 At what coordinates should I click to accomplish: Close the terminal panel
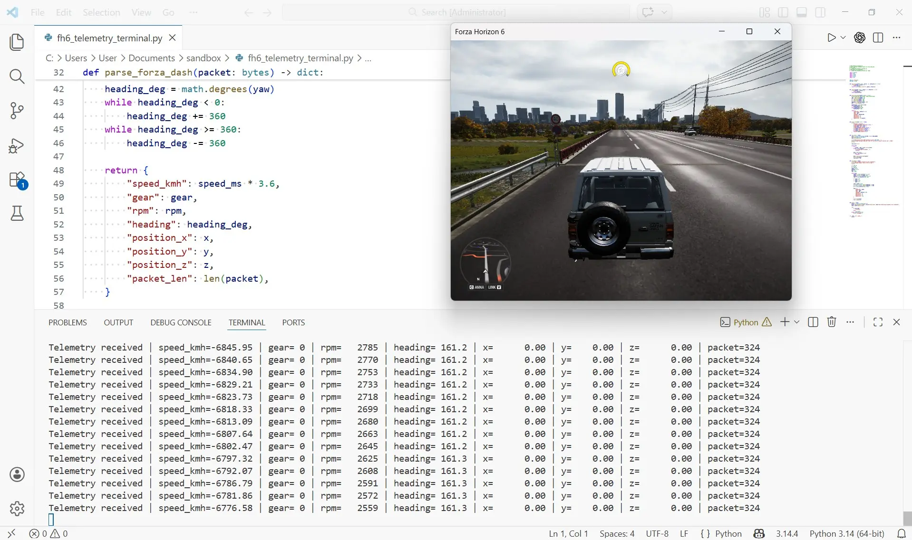897,322
